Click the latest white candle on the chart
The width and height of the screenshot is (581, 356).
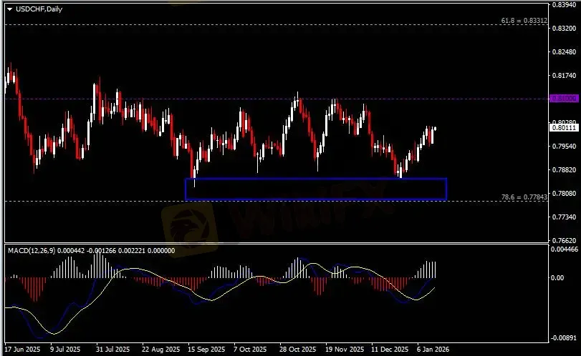coord(435,129)
